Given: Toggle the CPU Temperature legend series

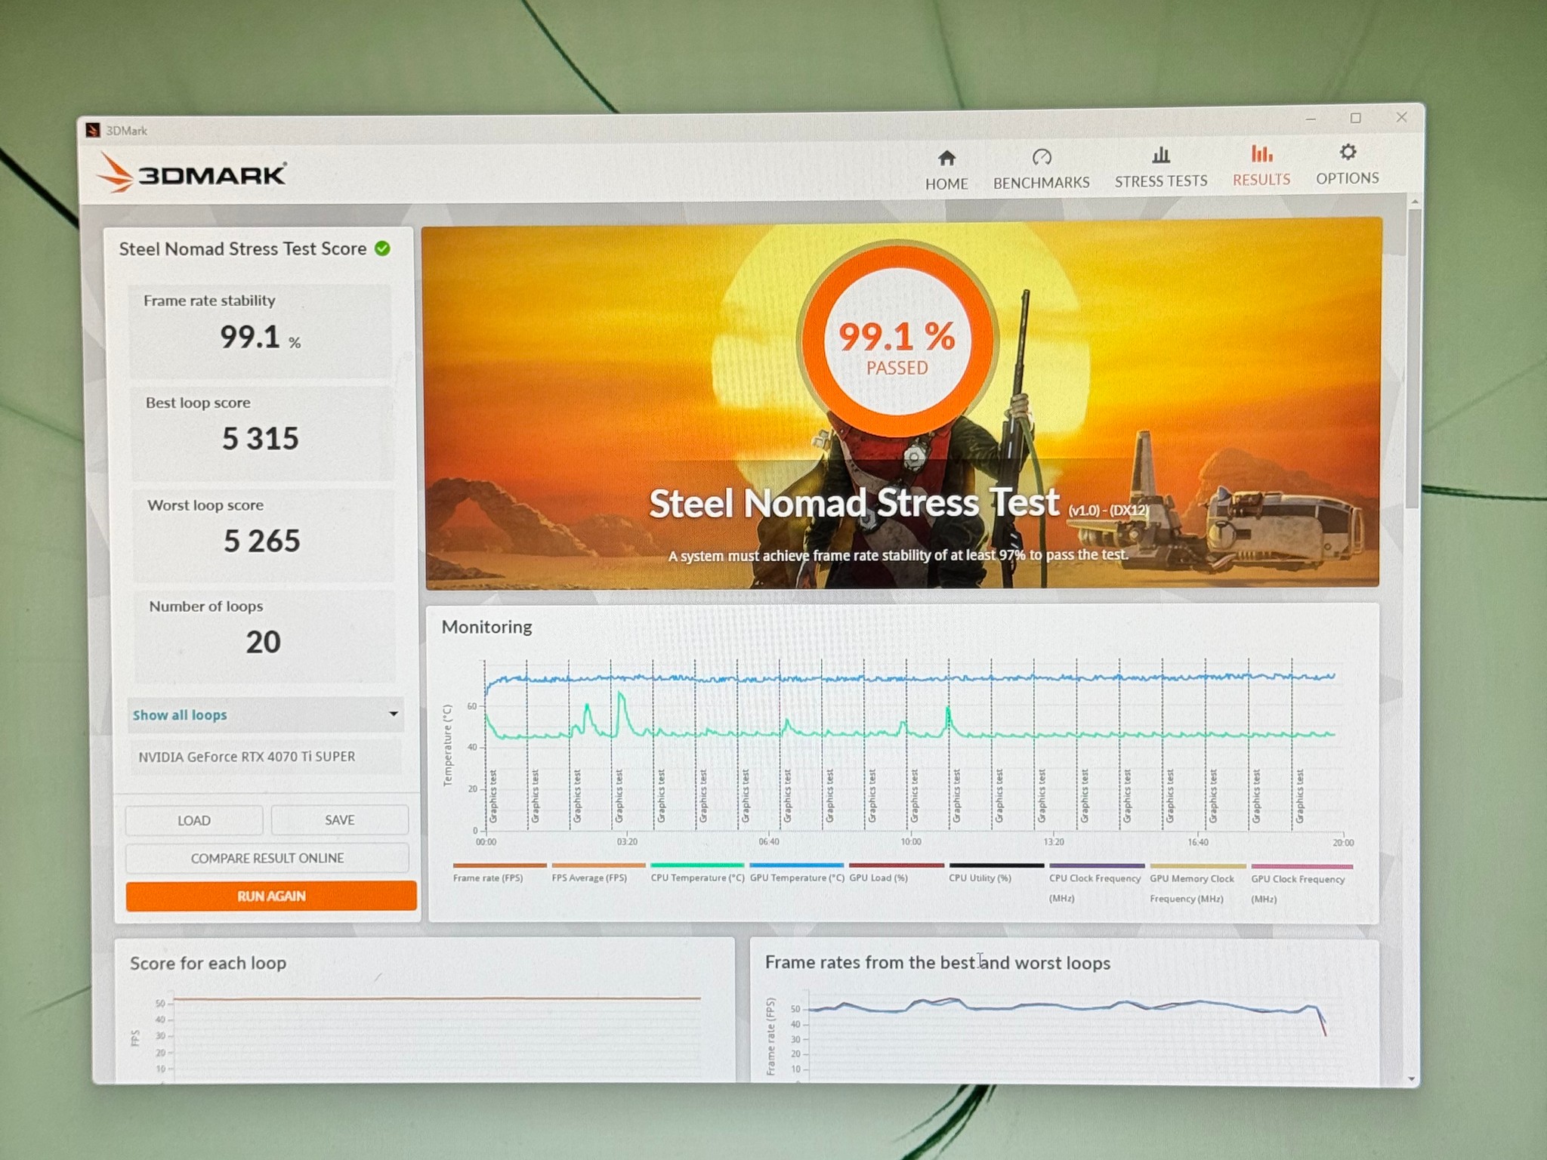Looking at the screenshot, I should click(x=697, y=878).
